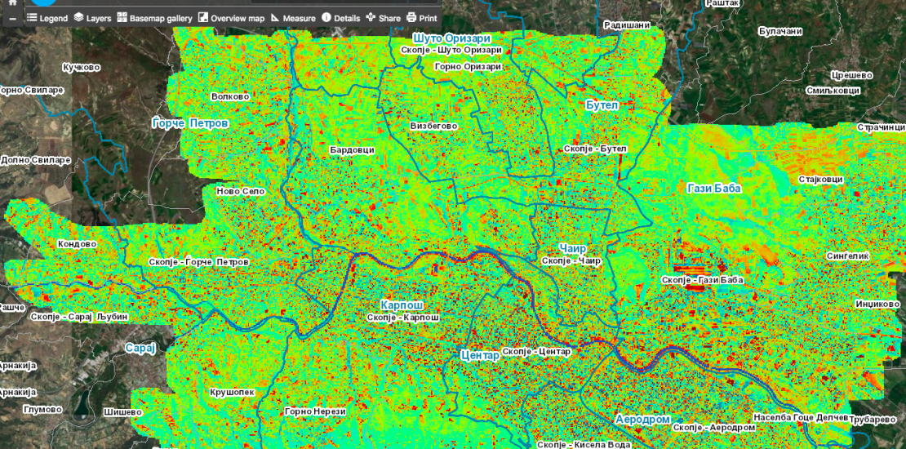Go to the home map extent

coord(12,2)
